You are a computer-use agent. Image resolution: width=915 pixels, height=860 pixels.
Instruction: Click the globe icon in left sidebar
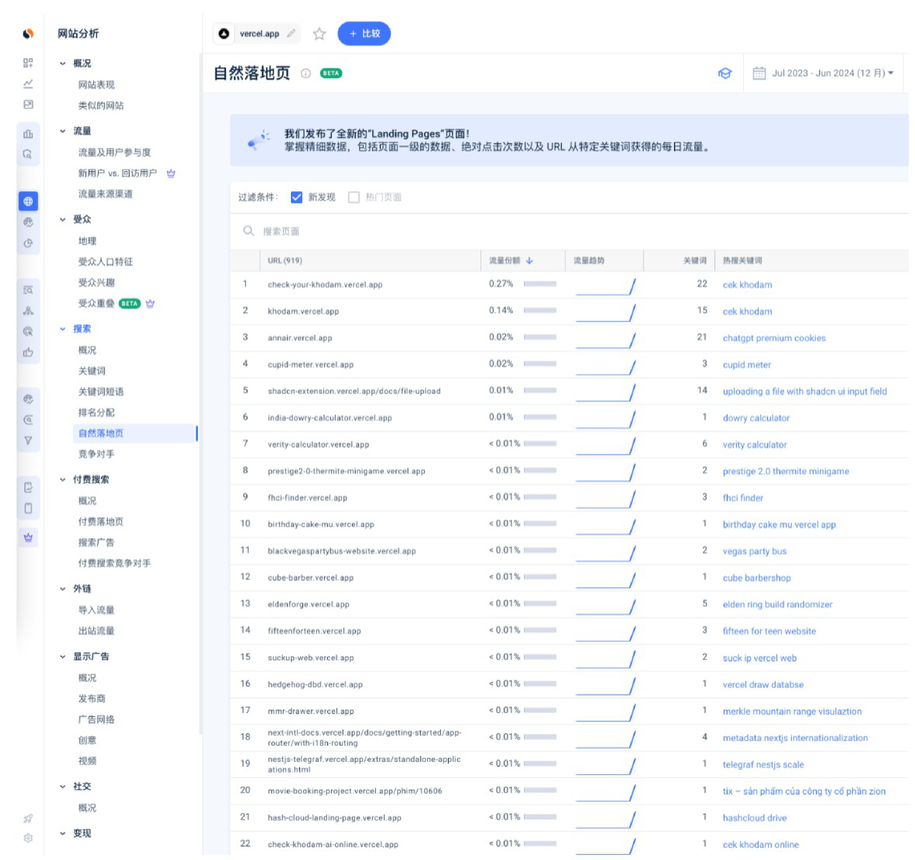point(28,201)
